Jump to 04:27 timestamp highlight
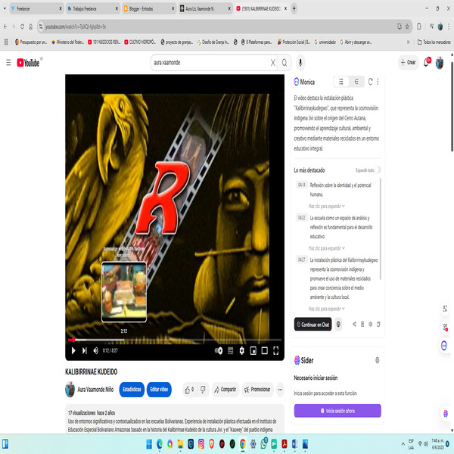The height and width of the screenshot is (454, 454). click(x=302, y=260)
